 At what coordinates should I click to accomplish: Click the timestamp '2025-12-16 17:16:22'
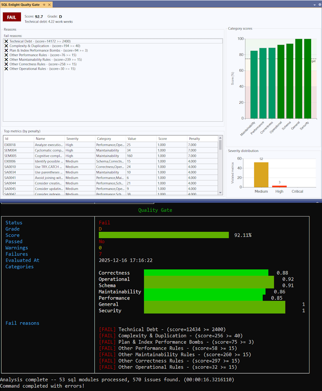[x=126, y=260]
